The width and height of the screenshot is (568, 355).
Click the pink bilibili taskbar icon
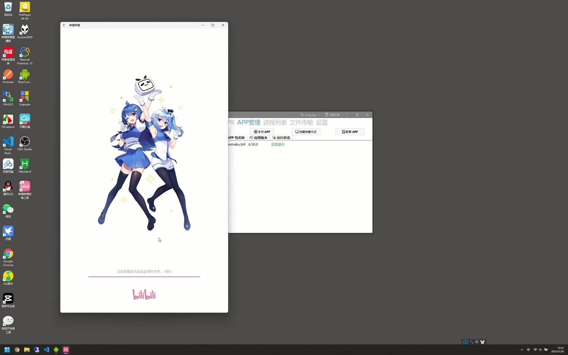(x=66, y=350)
